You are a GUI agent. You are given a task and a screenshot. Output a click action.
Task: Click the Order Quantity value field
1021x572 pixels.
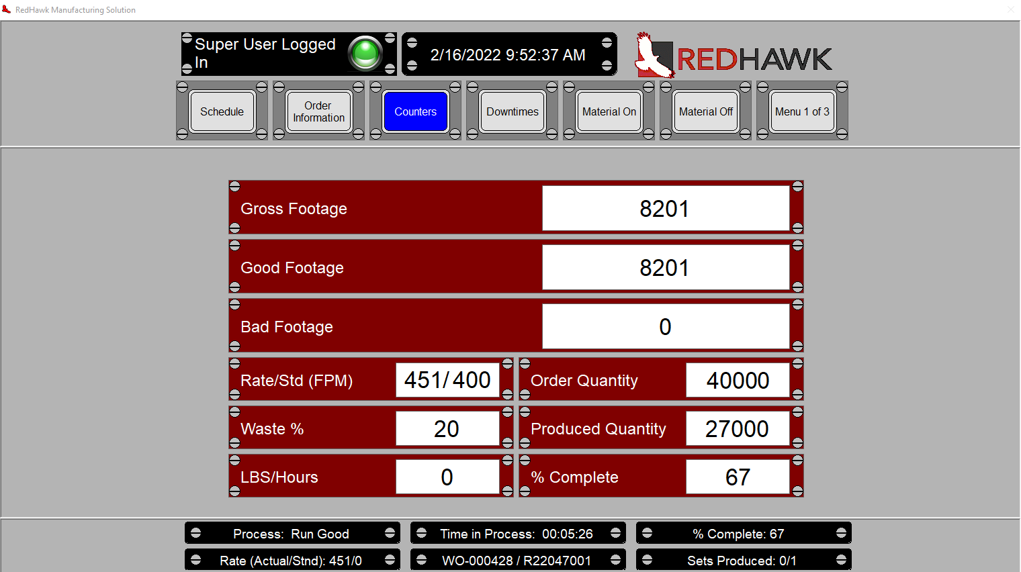(x=738, y=380)
